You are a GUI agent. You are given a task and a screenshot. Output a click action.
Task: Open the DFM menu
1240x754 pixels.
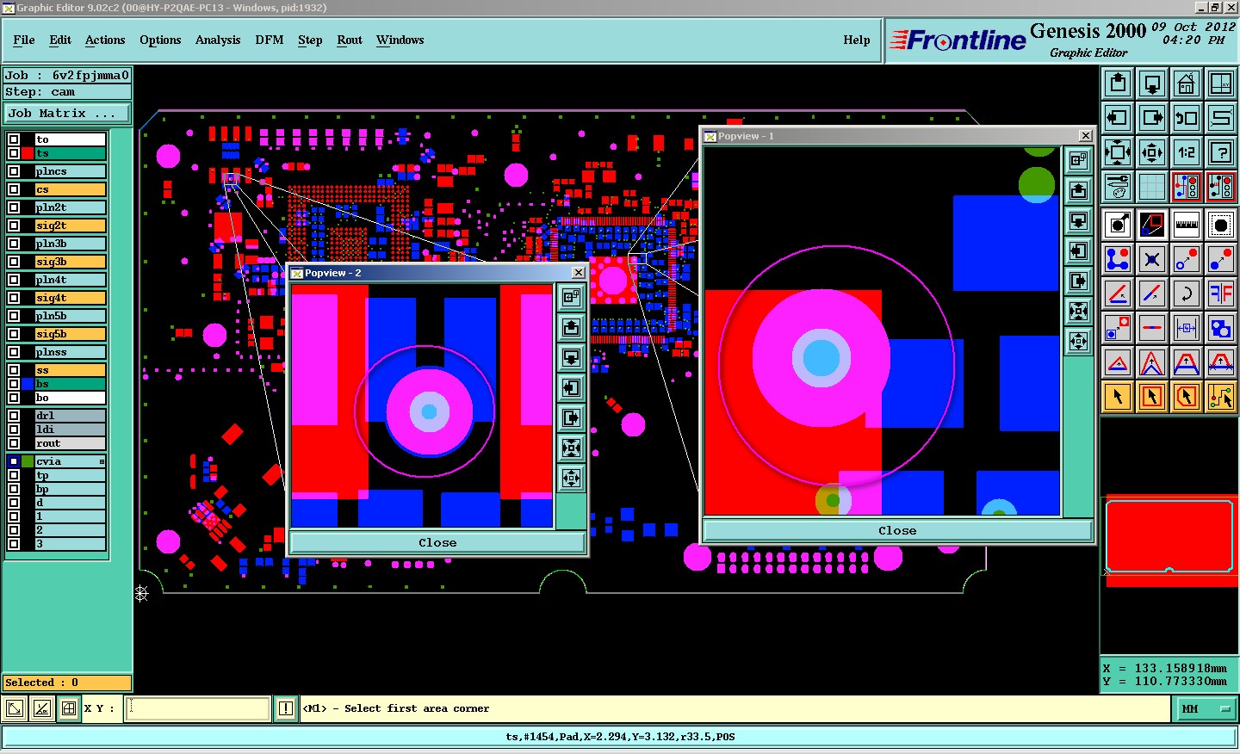tap(270, 40)
